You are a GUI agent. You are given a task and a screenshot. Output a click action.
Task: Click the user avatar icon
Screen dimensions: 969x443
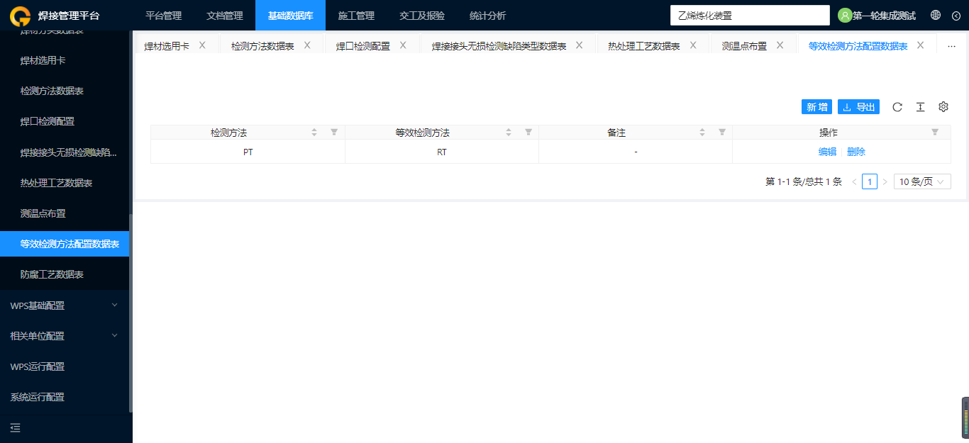(845, 15)
